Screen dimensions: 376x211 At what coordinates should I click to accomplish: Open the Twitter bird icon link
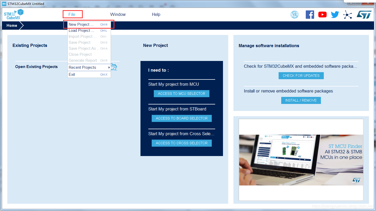[x=335, y=15]
